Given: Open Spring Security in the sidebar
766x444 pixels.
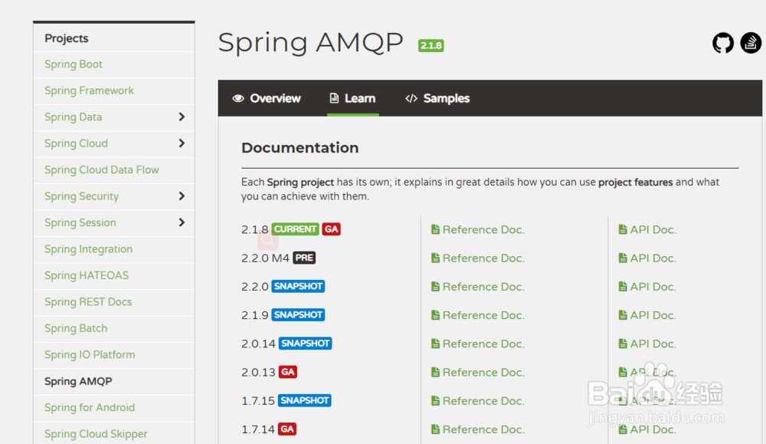Looking at the screenshot, I should 82,196.
